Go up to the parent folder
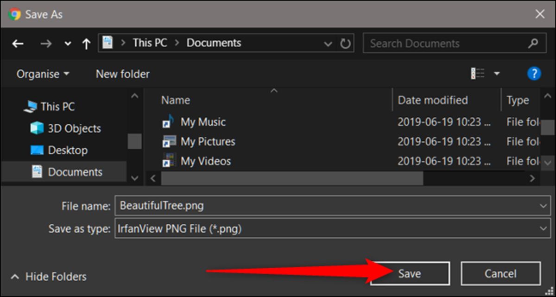556x297 pixels. coord(86,43)
